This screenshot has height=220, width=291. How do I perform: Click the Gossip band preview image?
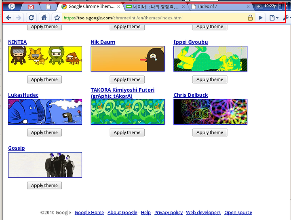(x=45, y=165)
